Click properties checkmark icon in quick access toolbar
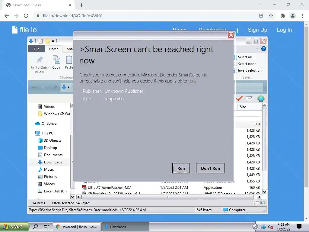This screenshot has width=309, height=232. coord(41,41)
